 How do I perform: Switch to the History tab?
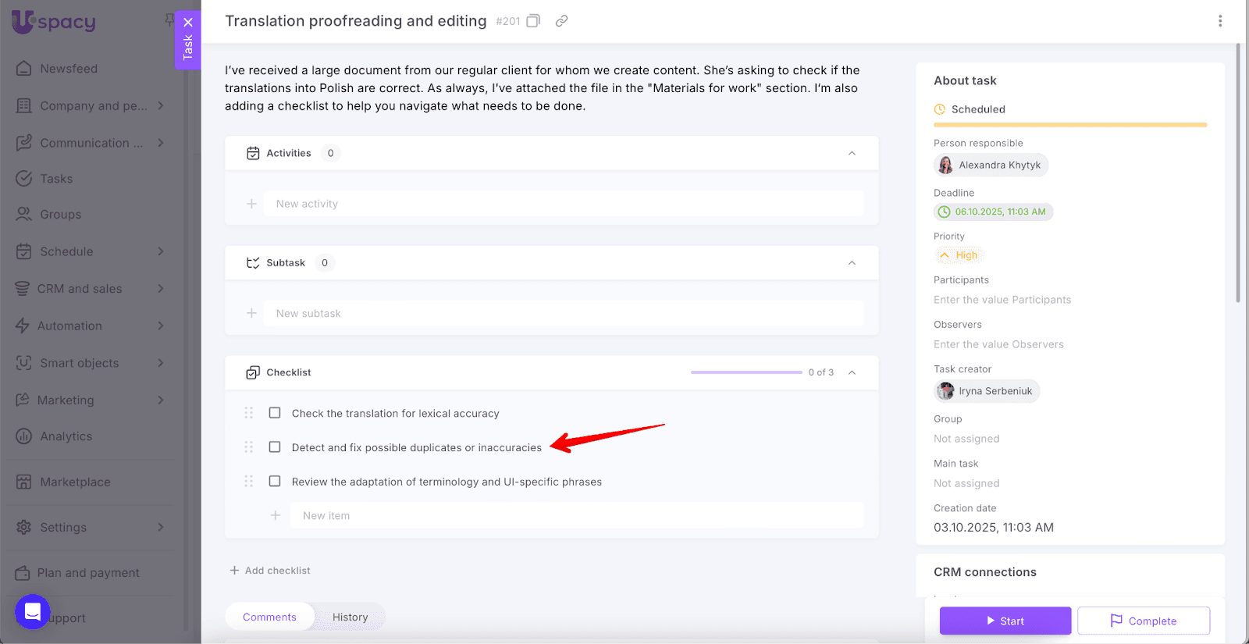pyautogui.click(x=350, y=617)
